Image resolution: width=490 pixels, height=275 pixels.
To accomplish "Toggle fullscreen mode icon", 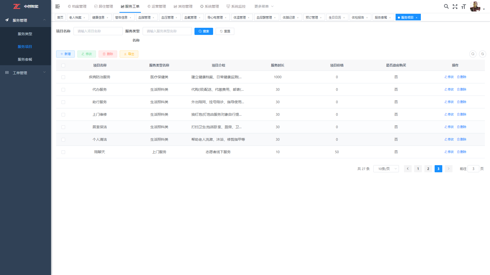I will (x=455, y=7).
